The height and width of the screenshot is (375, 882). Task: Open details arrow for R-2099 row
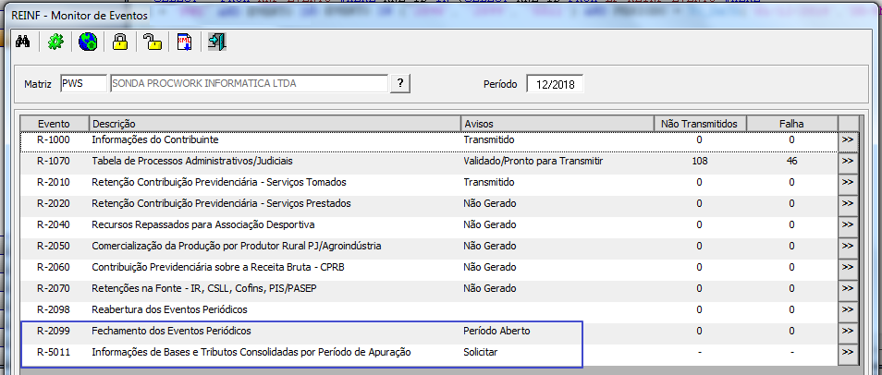[x=848, y=332]
